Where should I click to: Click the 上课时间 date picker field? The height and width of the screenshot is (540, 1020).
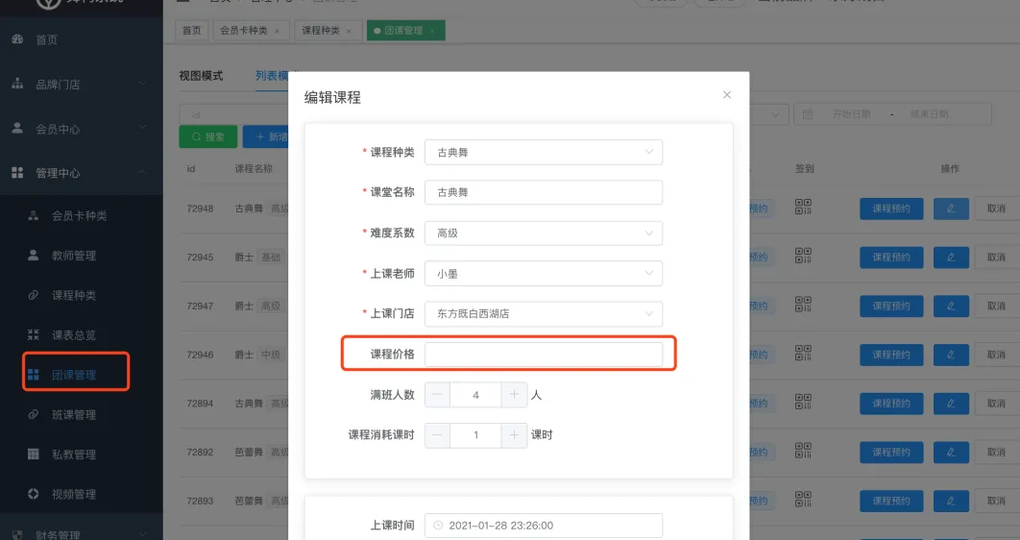point(543,526)
